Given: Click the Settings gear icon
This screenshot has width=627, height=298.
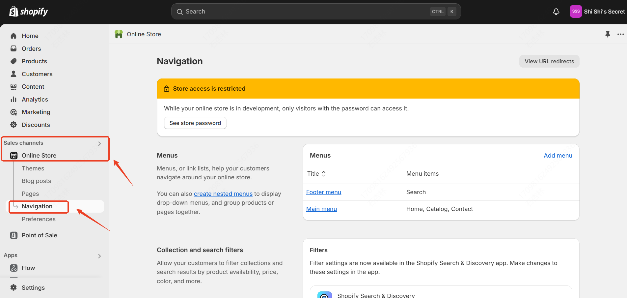Looking at the screenshot, I should click(x=14, y=287).
